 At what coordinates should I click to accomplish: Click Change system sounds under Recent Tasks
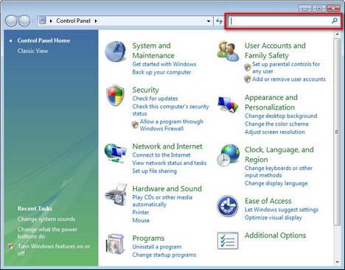tap(46, 219)
